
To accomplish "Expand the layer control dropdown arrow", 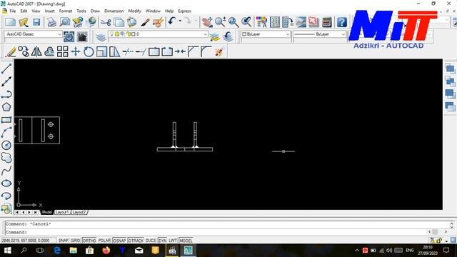I will tap(205, 34).
